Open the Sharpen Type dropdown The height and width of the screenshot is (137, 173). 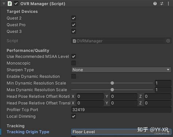click(x=121, y=70)
